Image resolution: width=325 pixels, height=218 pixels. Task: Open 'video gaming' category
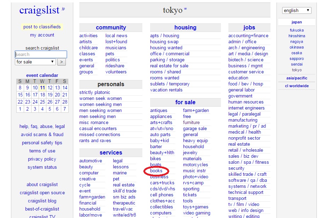[x=196, y=213]
